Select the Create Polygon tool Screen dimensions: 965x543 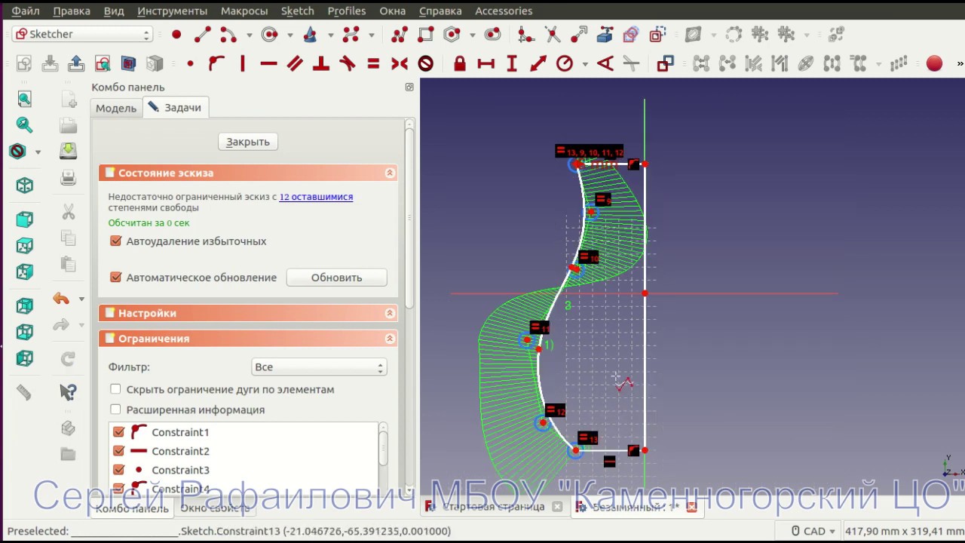pos(452,35)
